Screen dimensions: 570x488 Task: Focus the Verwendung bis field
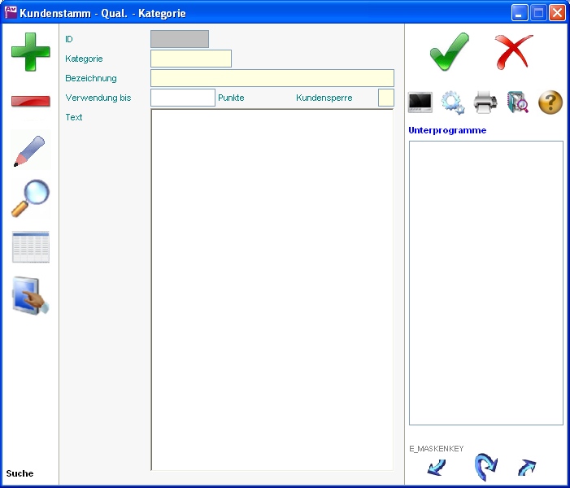183,98
